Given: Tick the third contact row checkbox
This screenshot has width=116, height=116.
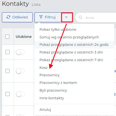Looking at the screenshot, I should coord(7,94).
